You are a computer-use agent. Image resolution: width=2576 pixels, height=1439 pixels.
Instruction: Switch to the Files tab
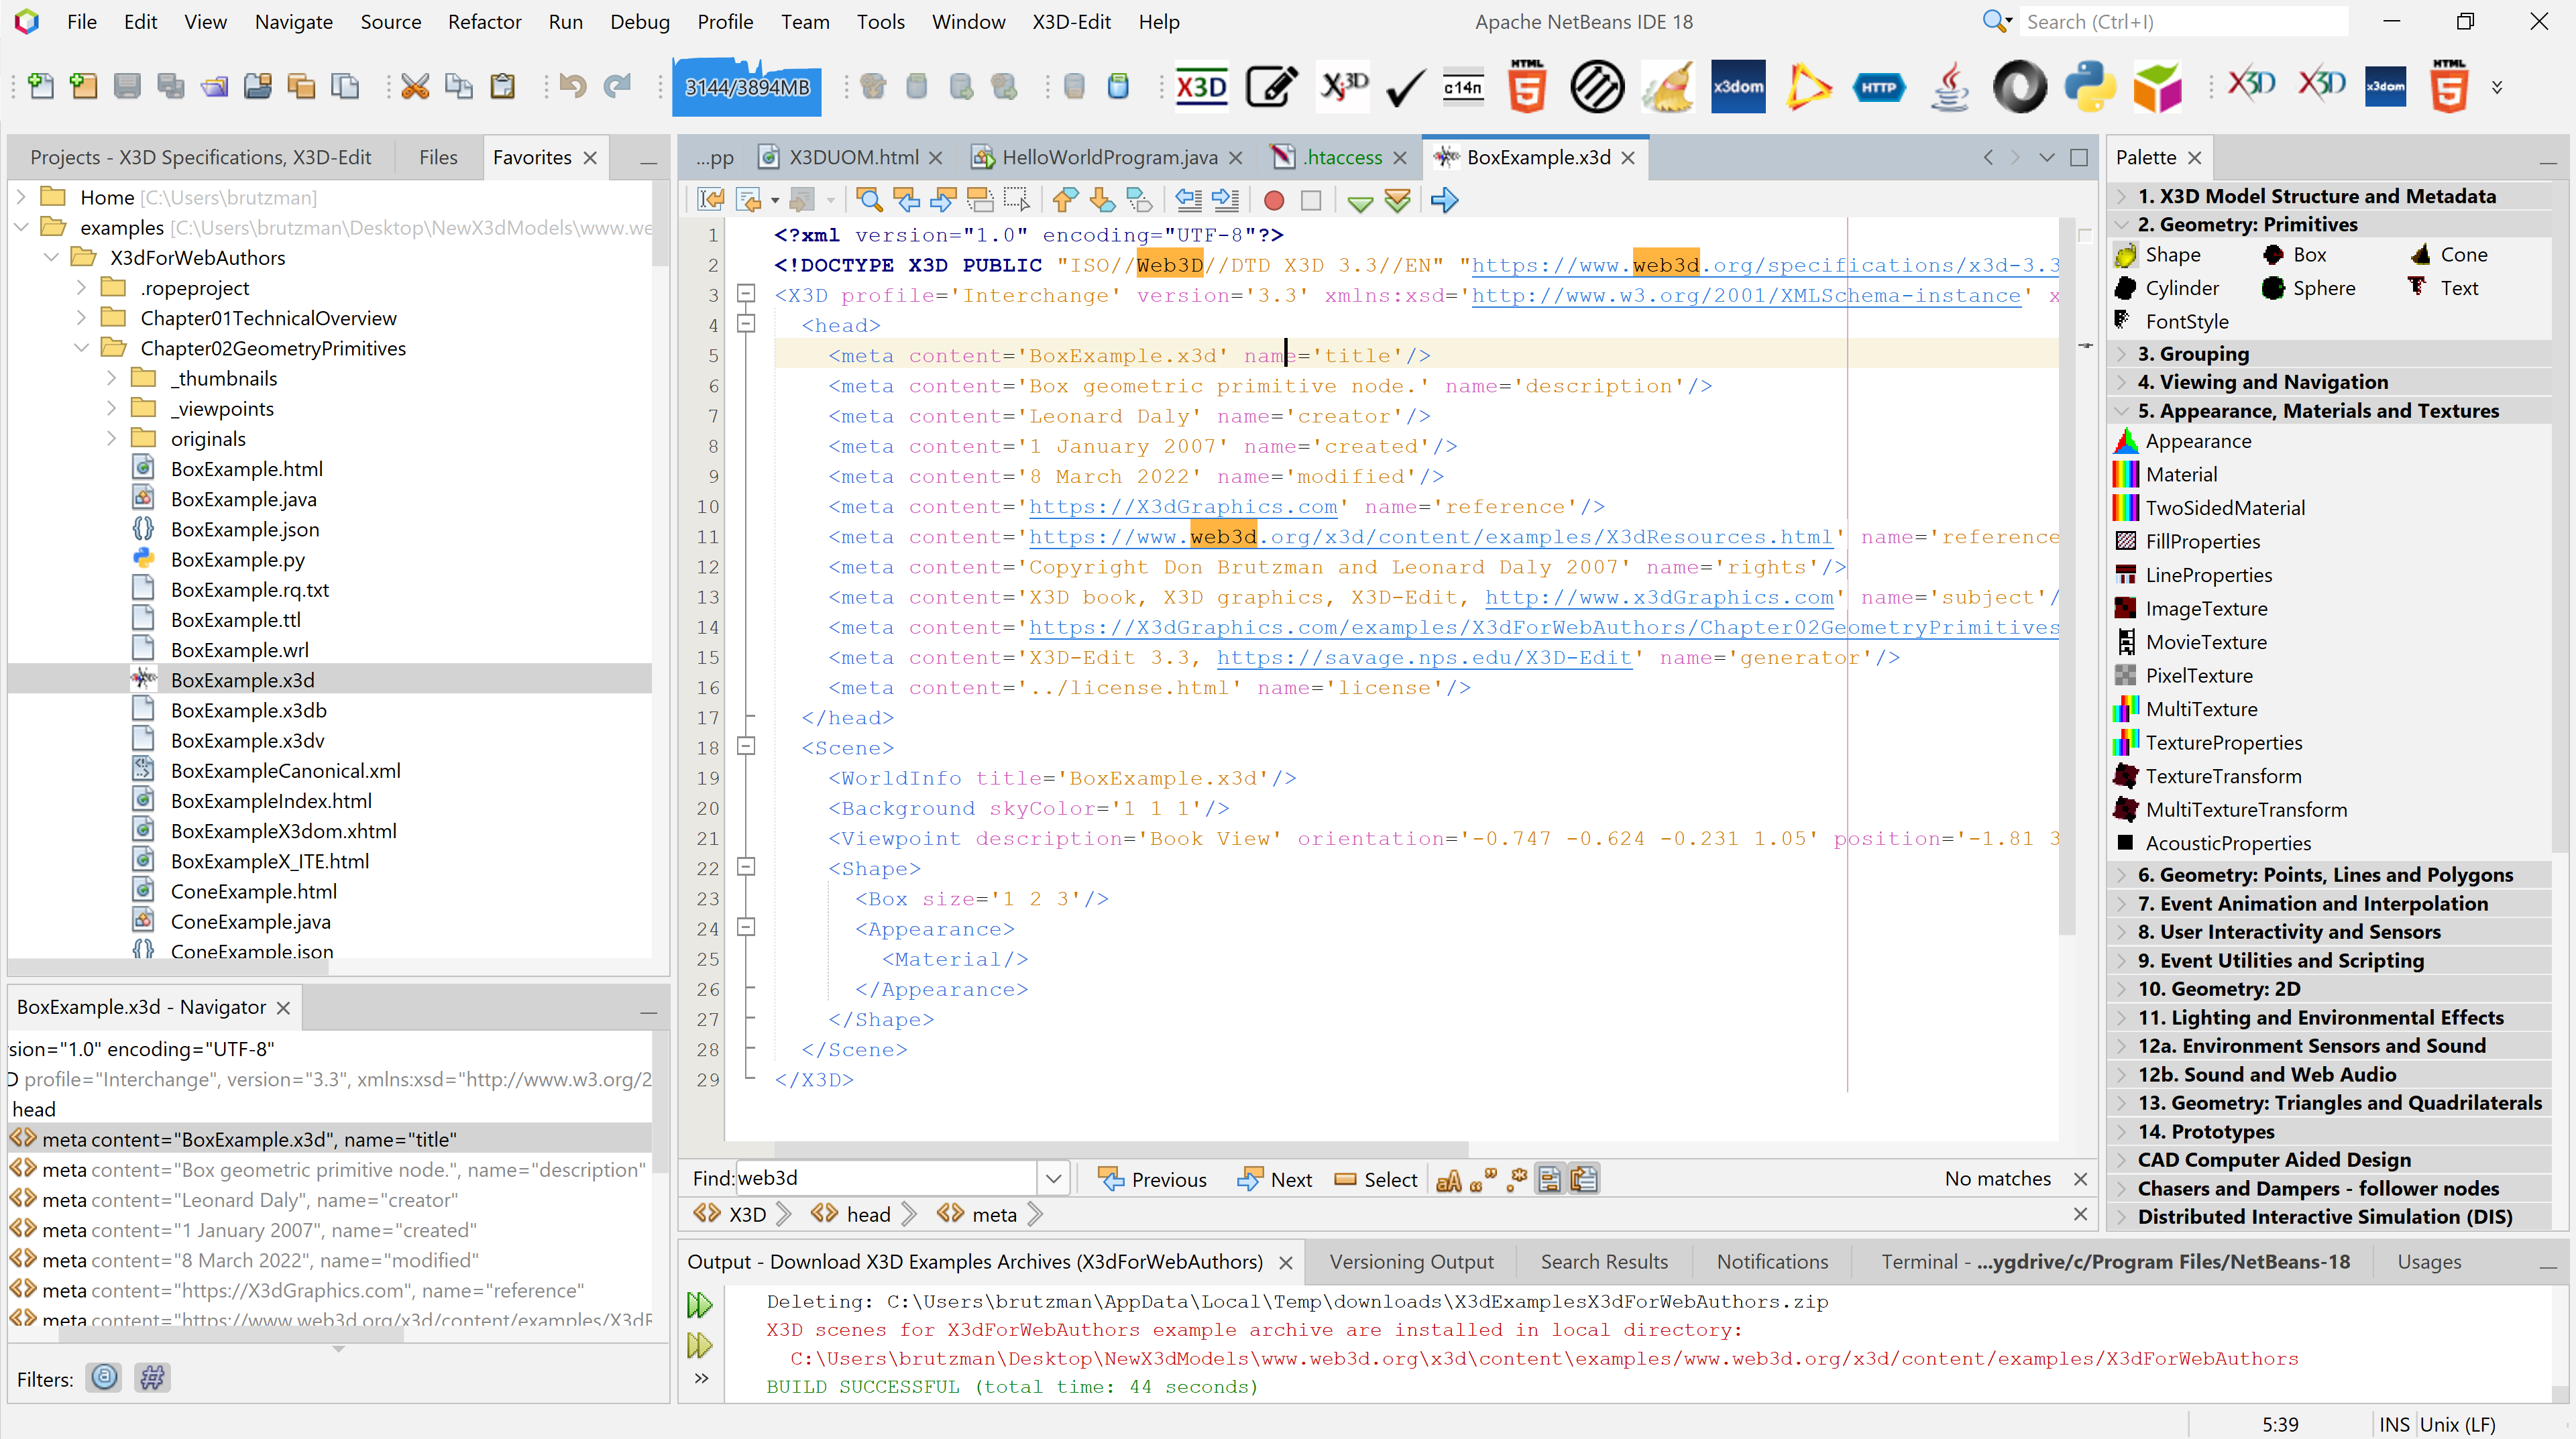point(437,157)
